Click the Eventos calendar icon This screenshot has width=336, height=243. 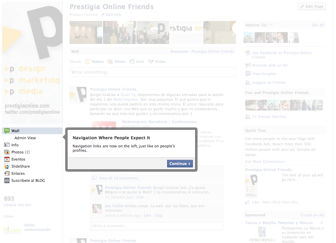[7, 159]
